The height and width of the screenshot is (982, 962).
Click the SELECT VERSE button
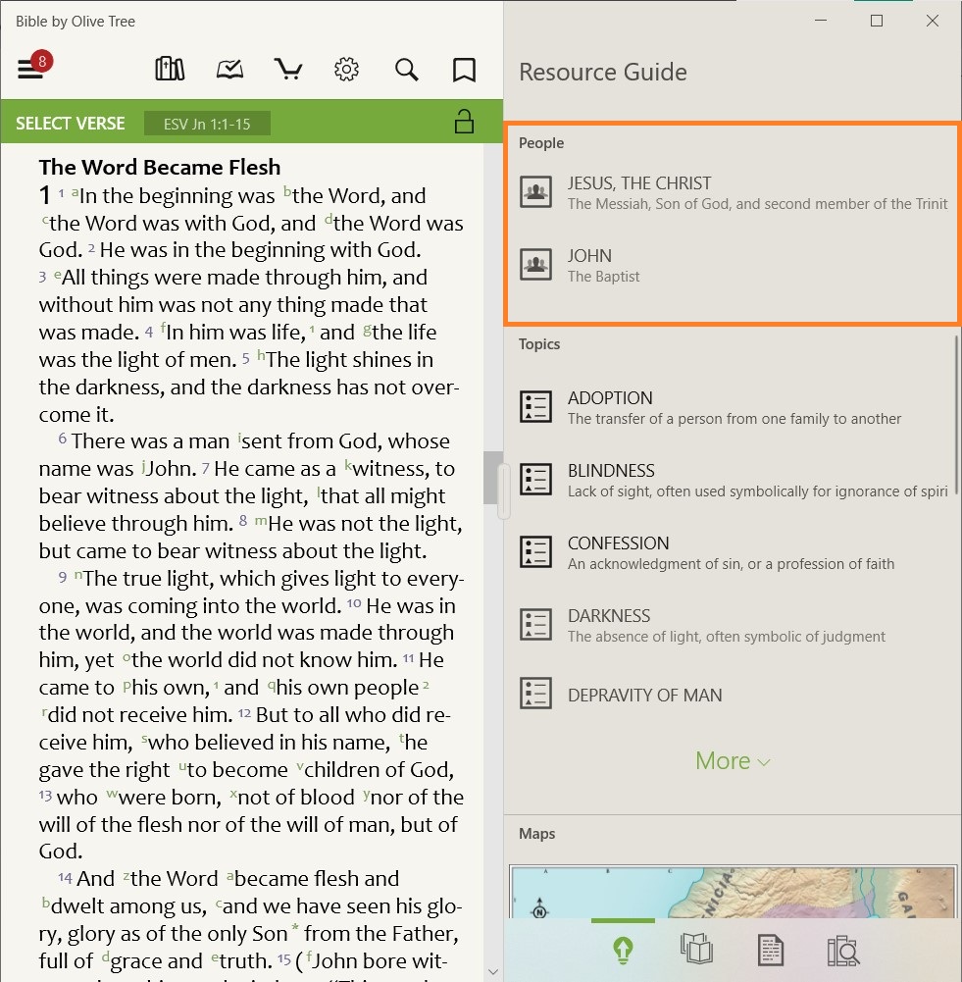(x=70, y=124)
